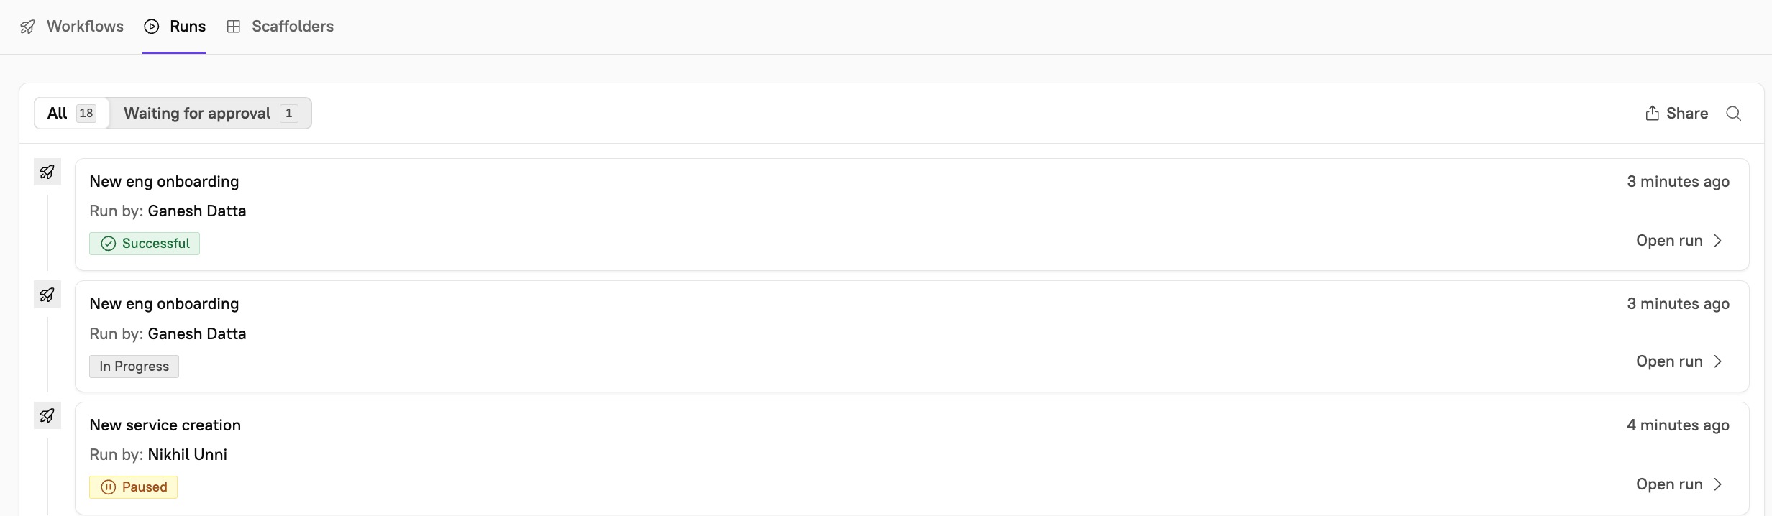Click the Share upload icon

click(1652, 114)
